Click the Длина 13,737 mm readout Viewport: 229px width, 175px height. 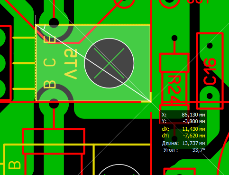[x=183, y=143]
